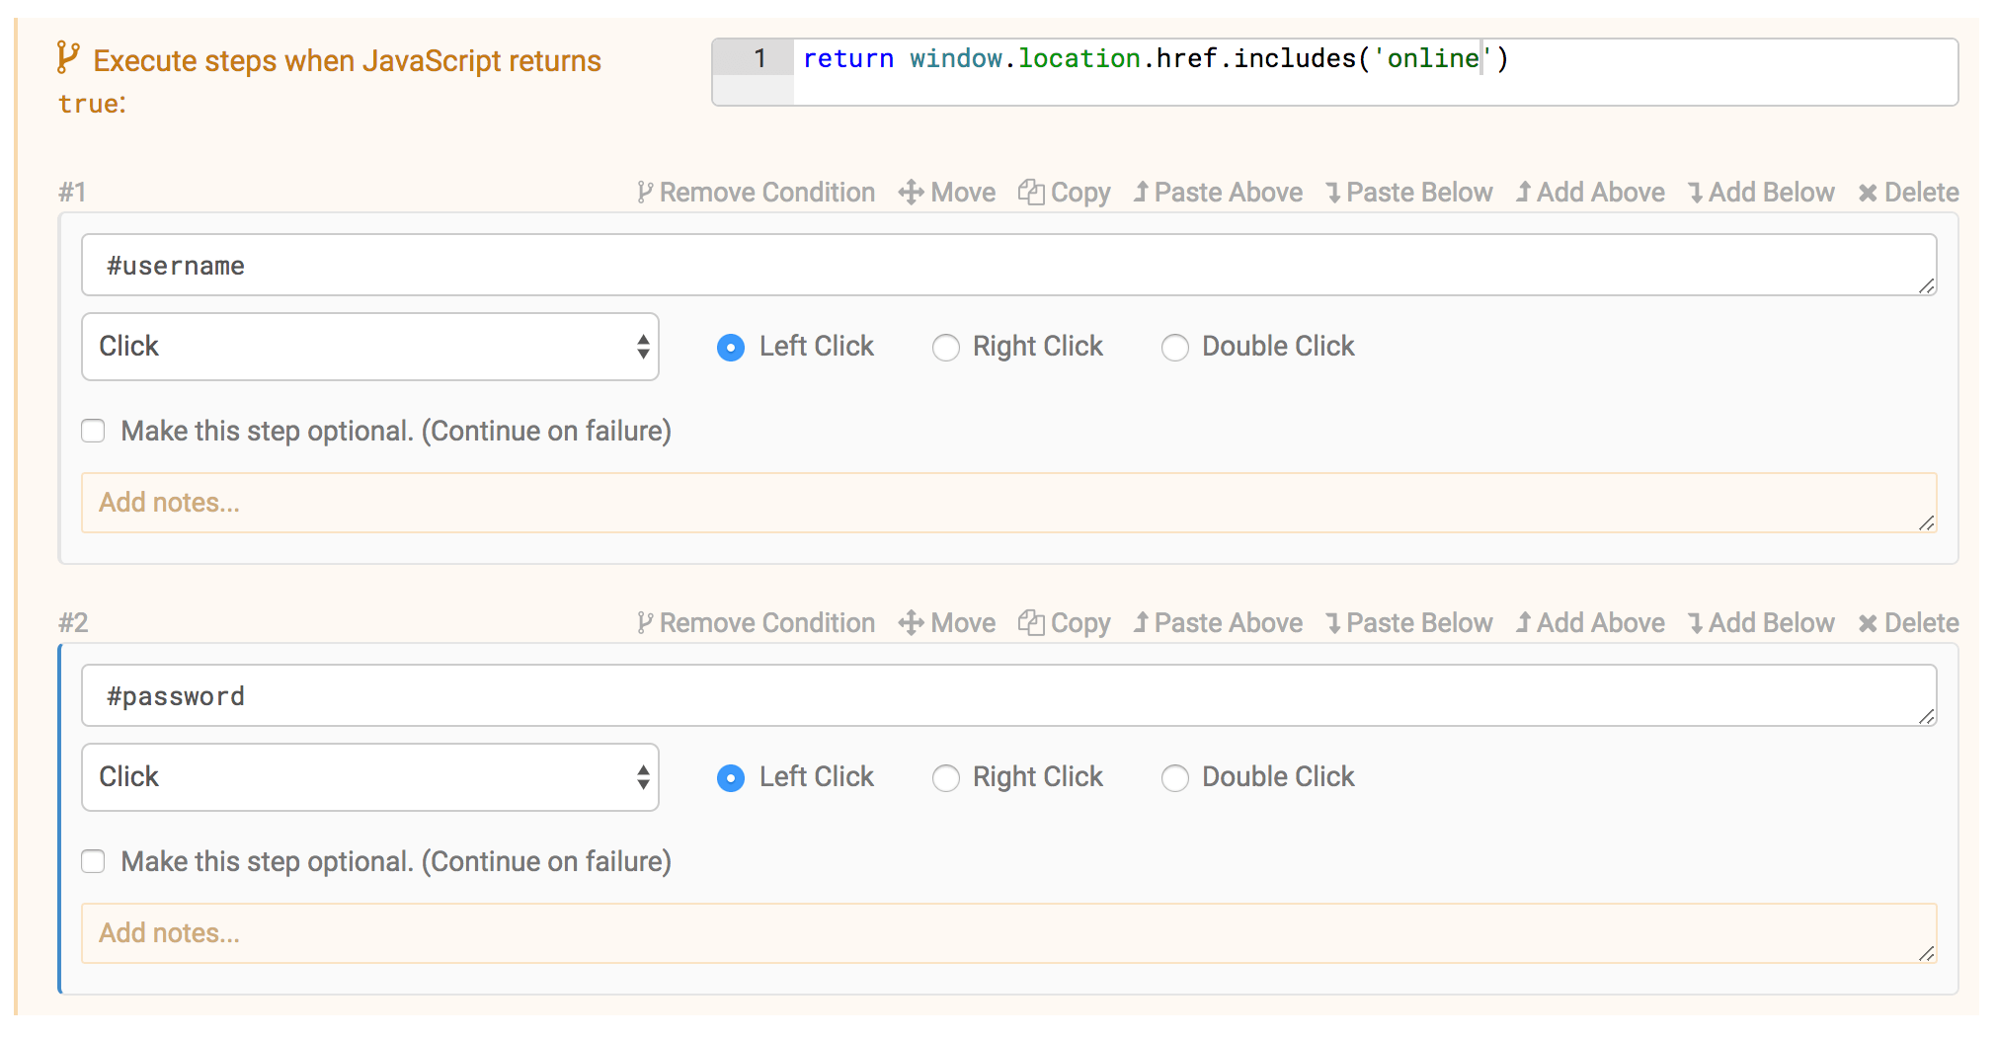Select Right Click for step #2

tap(946, 778)
